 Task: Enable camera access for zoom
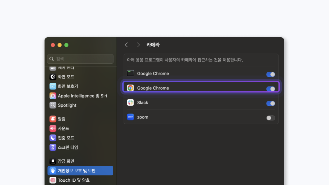click(x=271, y=118)
